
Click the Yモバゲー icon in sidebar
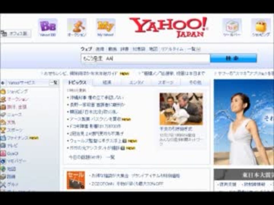pyautogui.click(x=3, y=161)
